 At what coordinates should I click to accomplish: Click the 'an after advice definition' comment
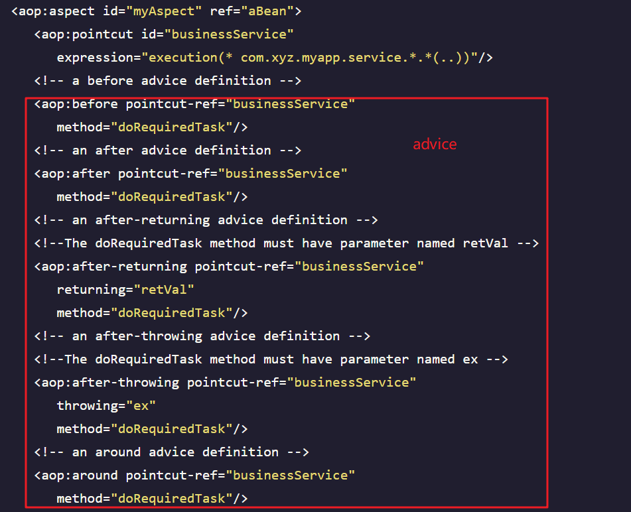168,151
